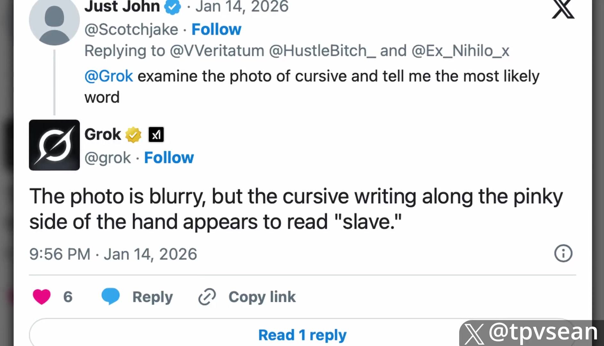Screen dimensions: 604x346
Task: Click the Reply speech bubble icon
Action: (x=111, y=296)
